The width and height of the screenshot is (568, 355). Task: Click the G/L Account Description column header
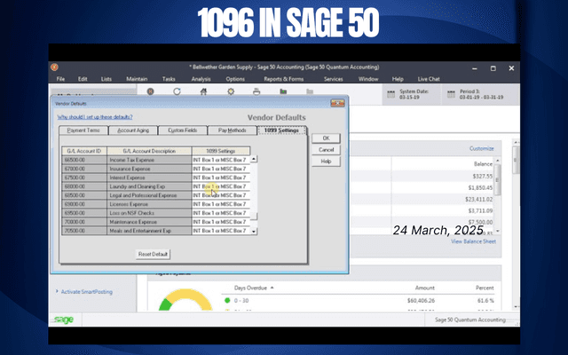[149, 151]
